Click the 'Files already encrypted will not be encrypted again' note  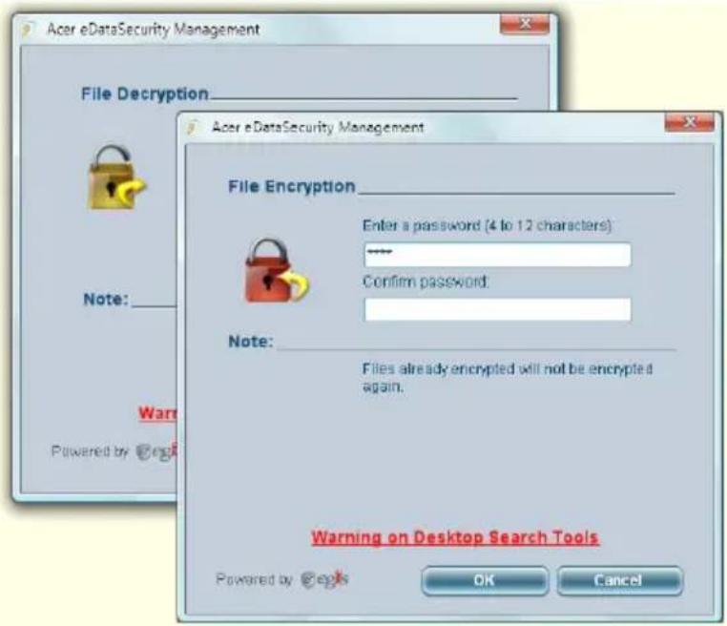tap(508, 378)
